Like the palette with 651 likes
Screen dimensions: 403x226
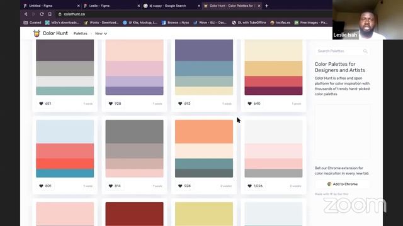45,104
